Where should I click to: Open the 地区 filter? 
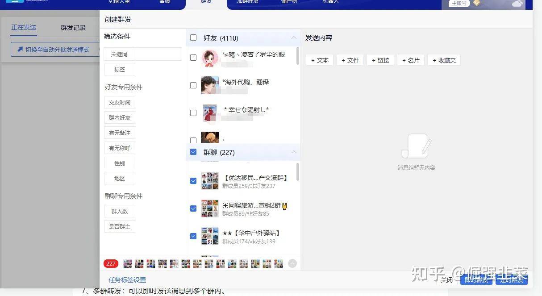(119, 178)
